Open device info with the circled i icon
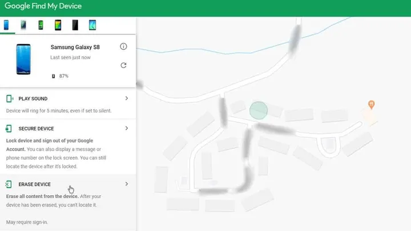 point(123,47)
